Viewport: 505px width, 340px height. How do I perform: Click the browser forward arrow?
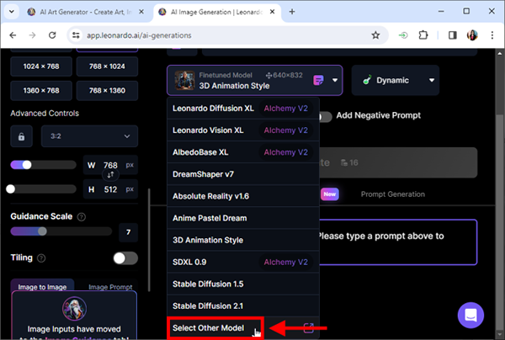point(32,35)
